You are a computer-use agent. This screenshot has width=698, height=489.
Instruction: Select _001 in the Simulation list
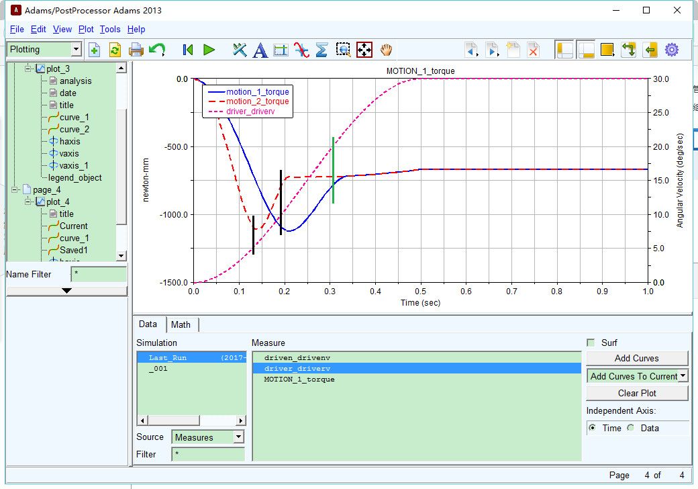tap(191, 368)
